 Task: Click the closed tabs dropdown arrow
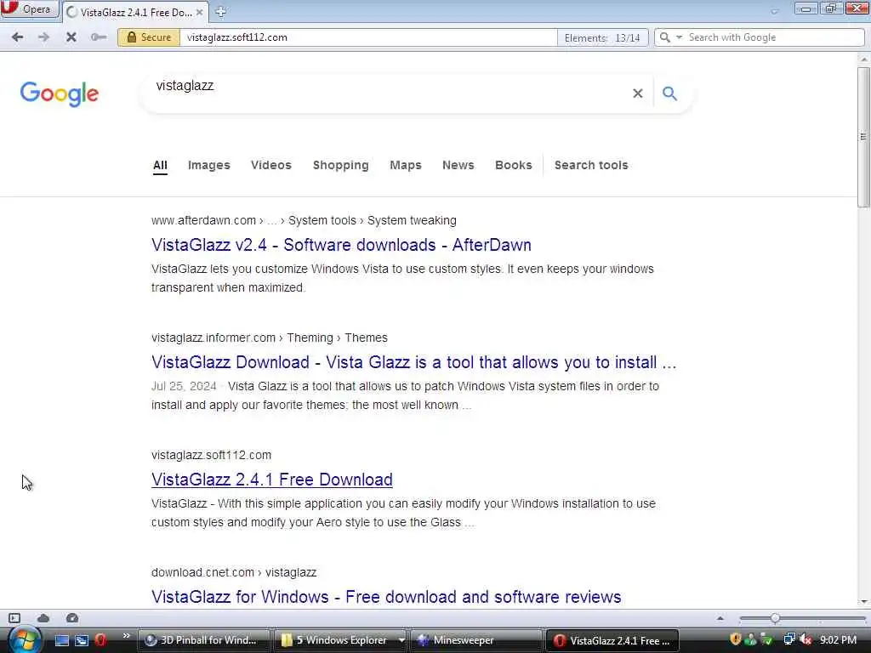[774, 11]
